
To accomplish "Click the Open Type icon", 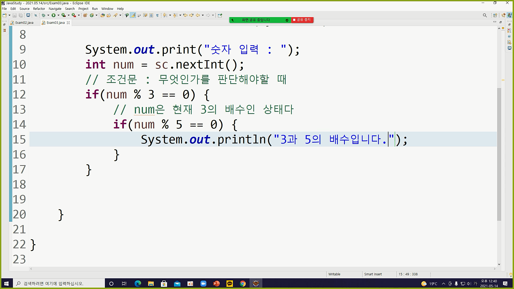I will tap(103, 15).
